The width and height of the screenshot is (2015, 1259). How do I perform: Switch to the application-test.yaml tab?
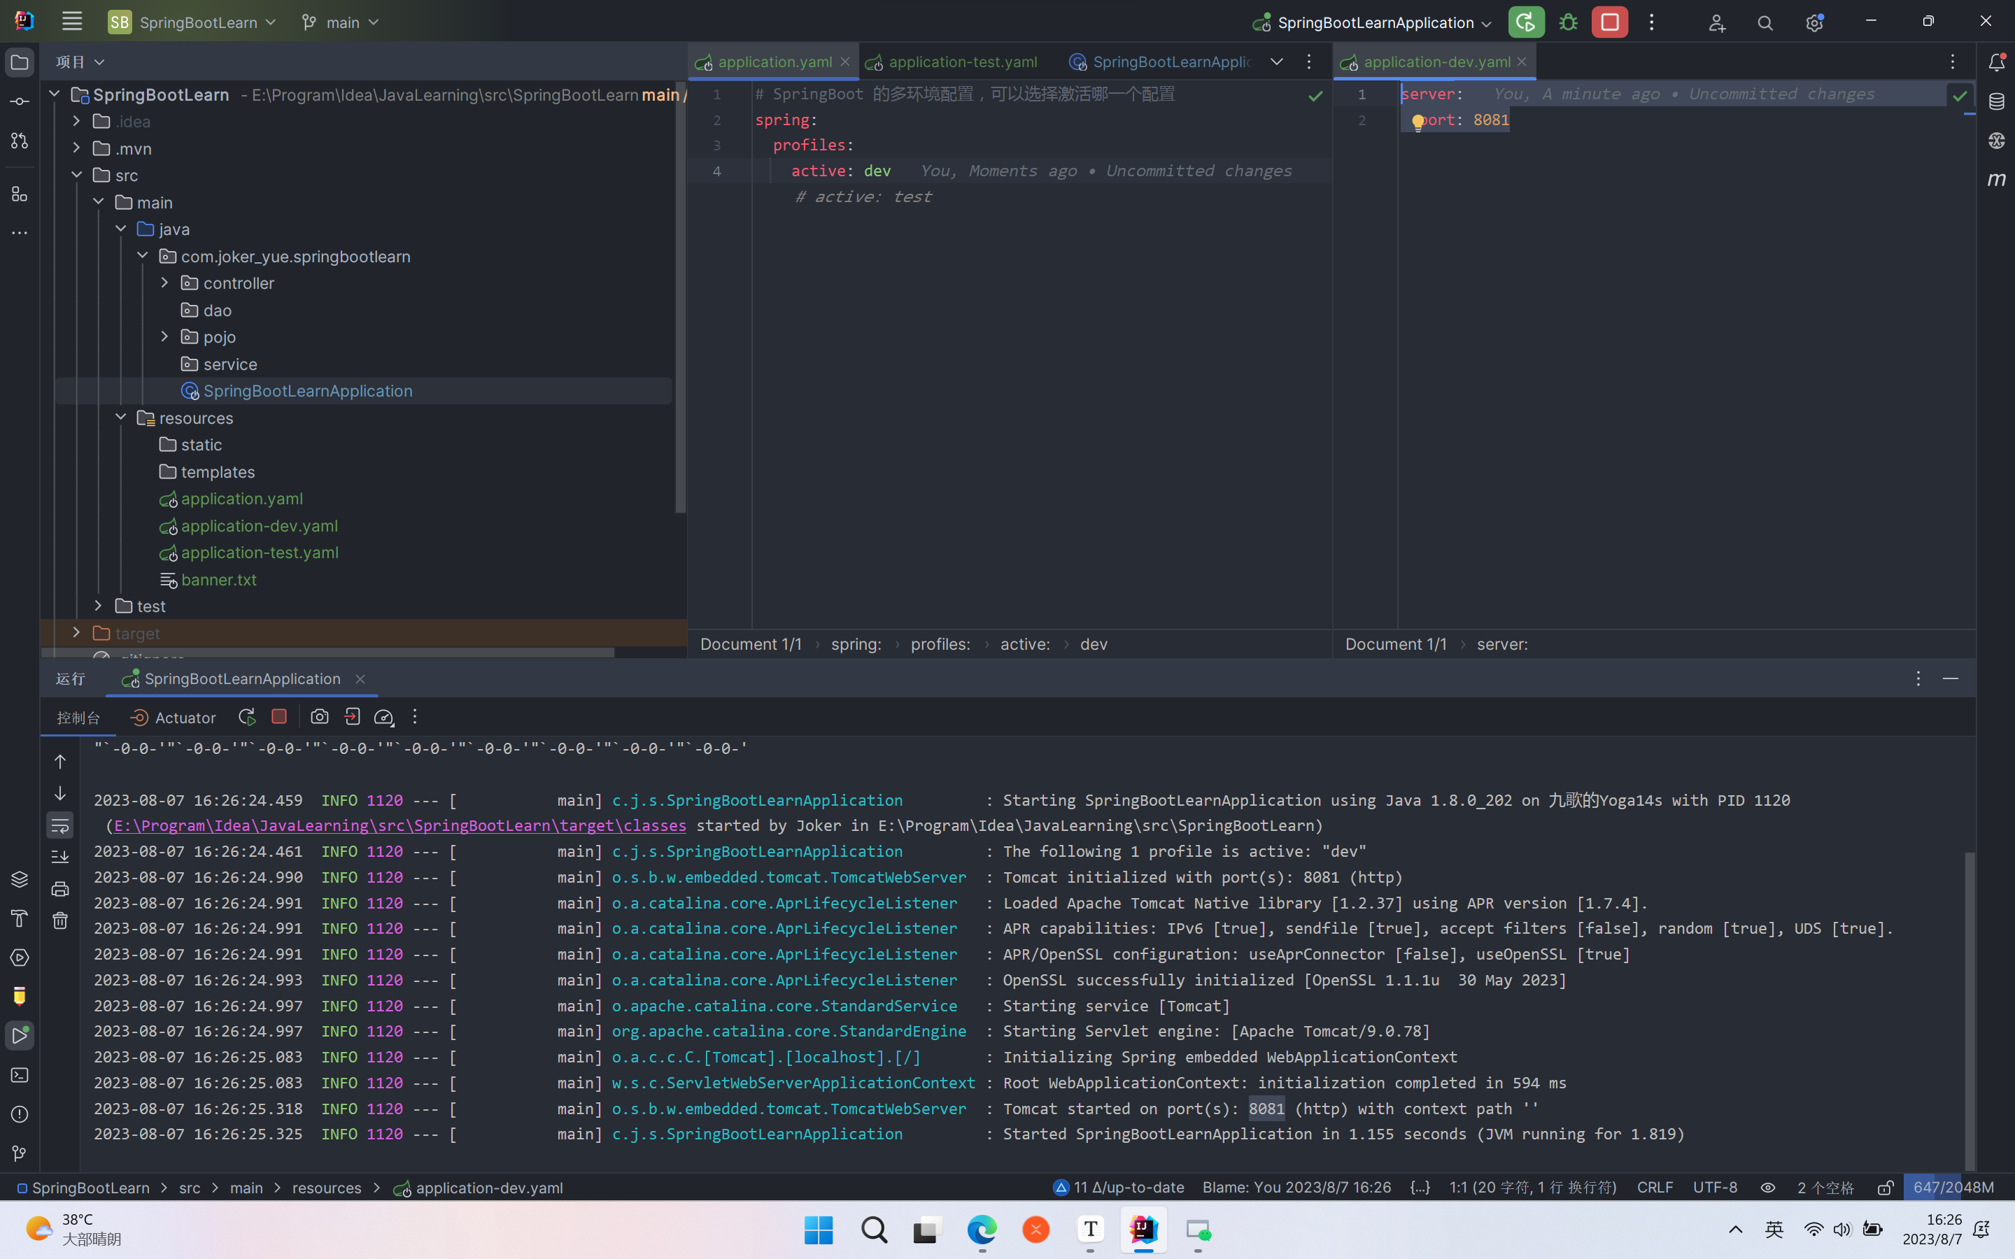[x=962, y=62]
